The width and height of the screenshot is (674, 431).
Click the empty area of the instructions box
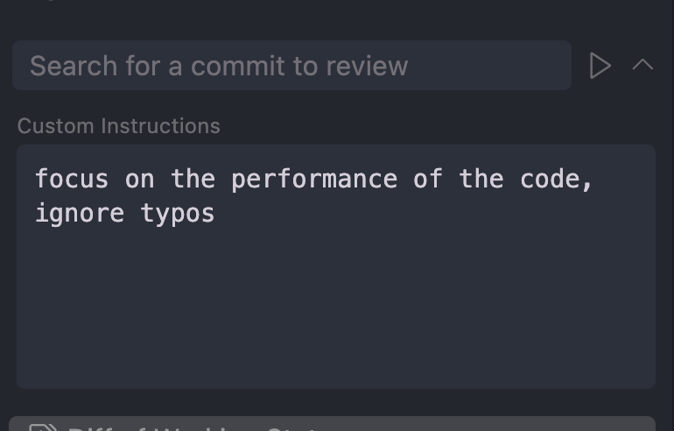335,307
